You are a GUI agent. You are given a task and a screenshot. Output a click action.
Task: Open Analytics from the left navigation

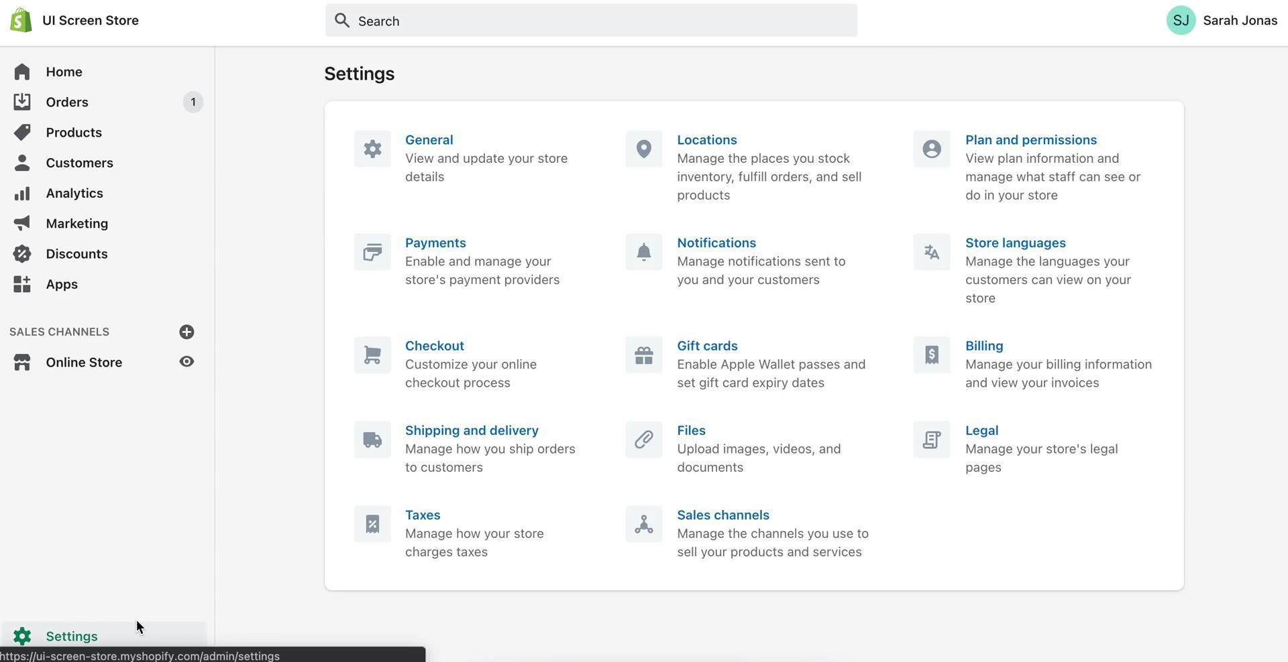click(x=74, y=193)
